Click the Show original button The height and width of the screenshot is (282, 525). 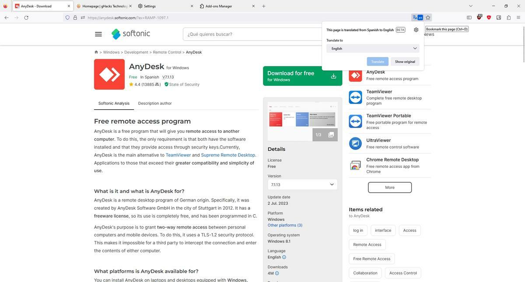pyautogui.click(x=405, y=62)
